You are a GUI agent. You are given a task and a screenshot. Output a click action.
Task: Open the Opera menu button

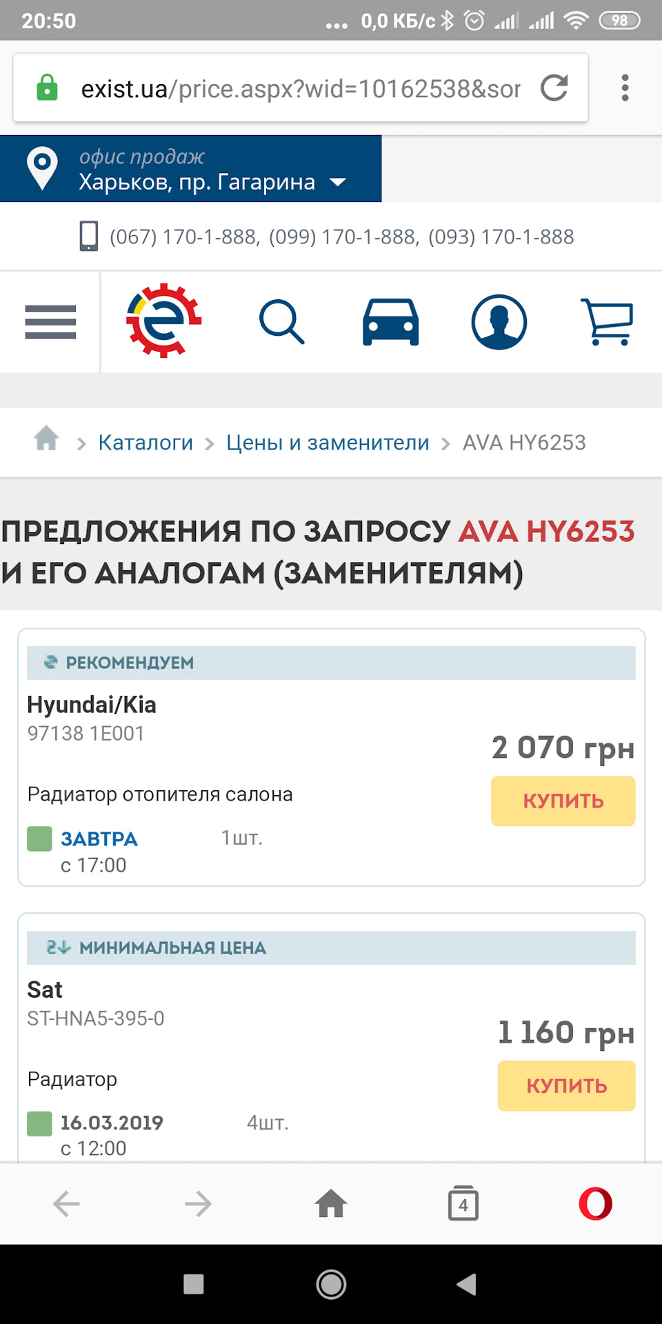[x=595, y=1204]
